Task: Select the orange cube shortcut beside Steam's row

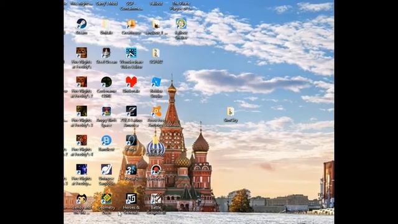Action: 131,24
